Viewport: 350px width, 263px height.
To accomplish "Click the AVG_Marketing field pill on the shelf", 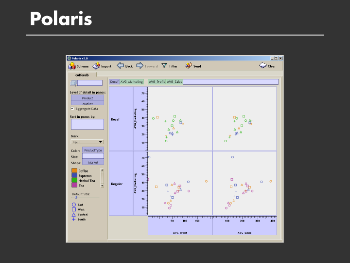I will click(x=132, y=82).
